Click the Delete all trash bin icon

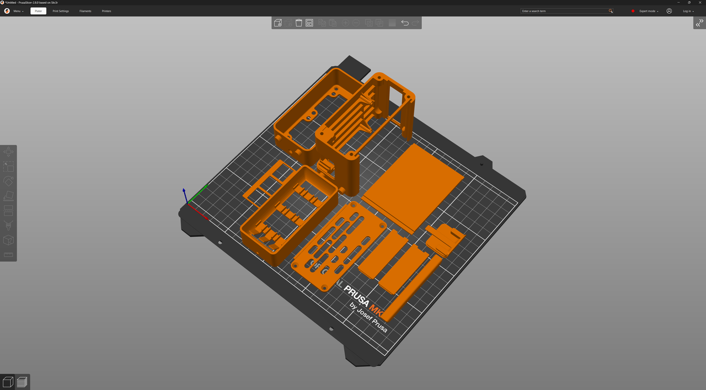point(299,23)
